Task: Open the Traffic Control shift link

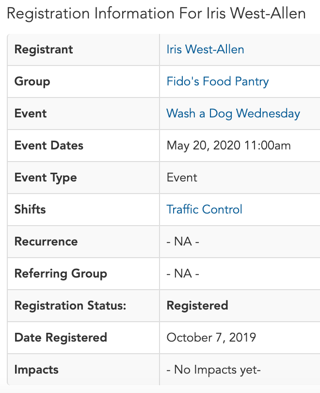Action: (x=204, y=209)
